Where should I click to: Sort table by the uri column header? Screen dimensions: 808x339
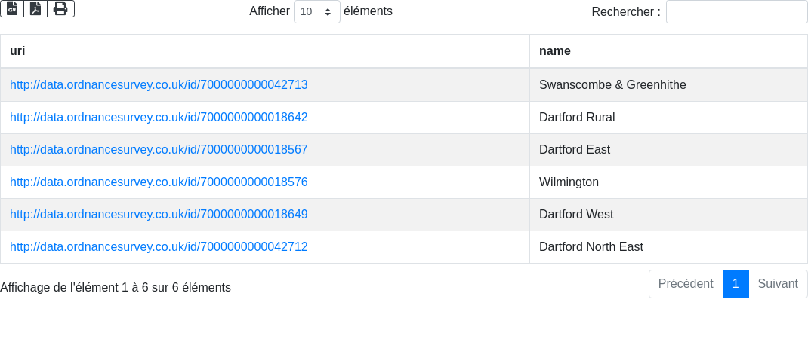click(x=264, y=51)
